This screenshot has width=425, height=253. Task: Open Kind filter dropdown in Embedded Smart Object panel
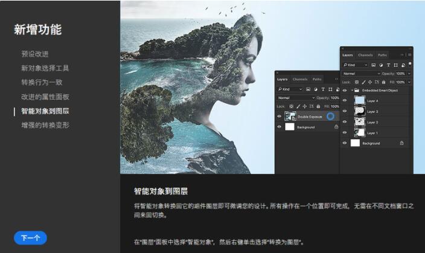click(x=356, y=65)
